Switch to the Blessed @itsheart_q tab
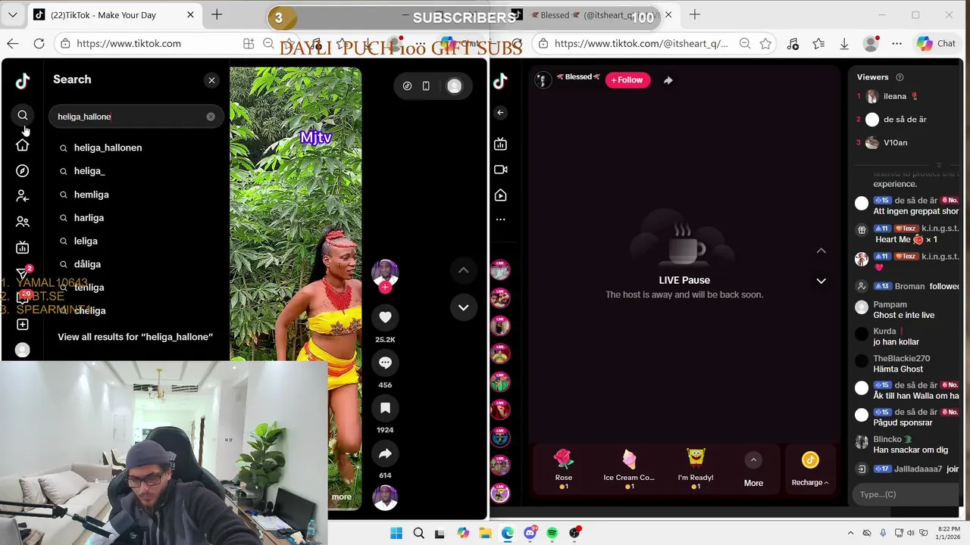The image size is (970, 545). coord(591,15)
